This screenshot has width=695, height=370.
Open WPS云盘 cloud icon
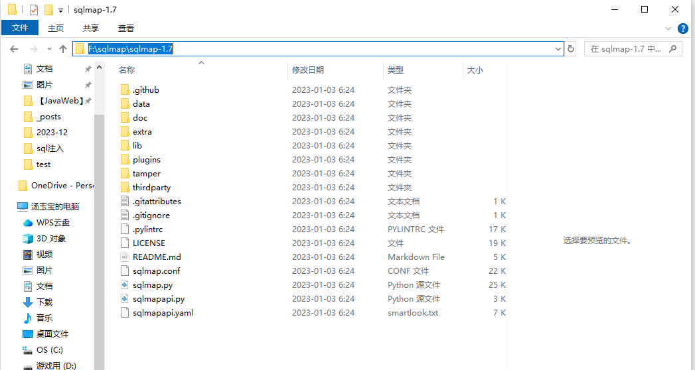click(28, 223)
